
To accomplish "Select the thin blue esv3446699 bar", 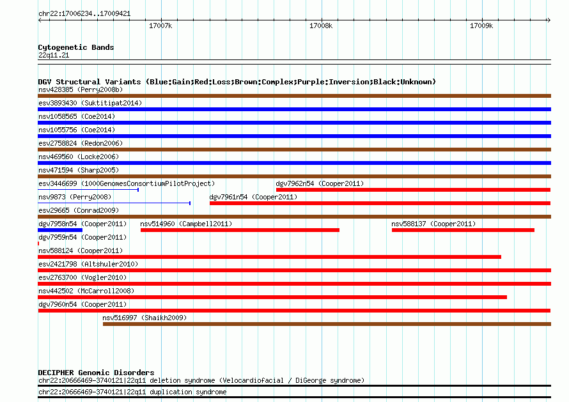I will [x=88, y=190].
